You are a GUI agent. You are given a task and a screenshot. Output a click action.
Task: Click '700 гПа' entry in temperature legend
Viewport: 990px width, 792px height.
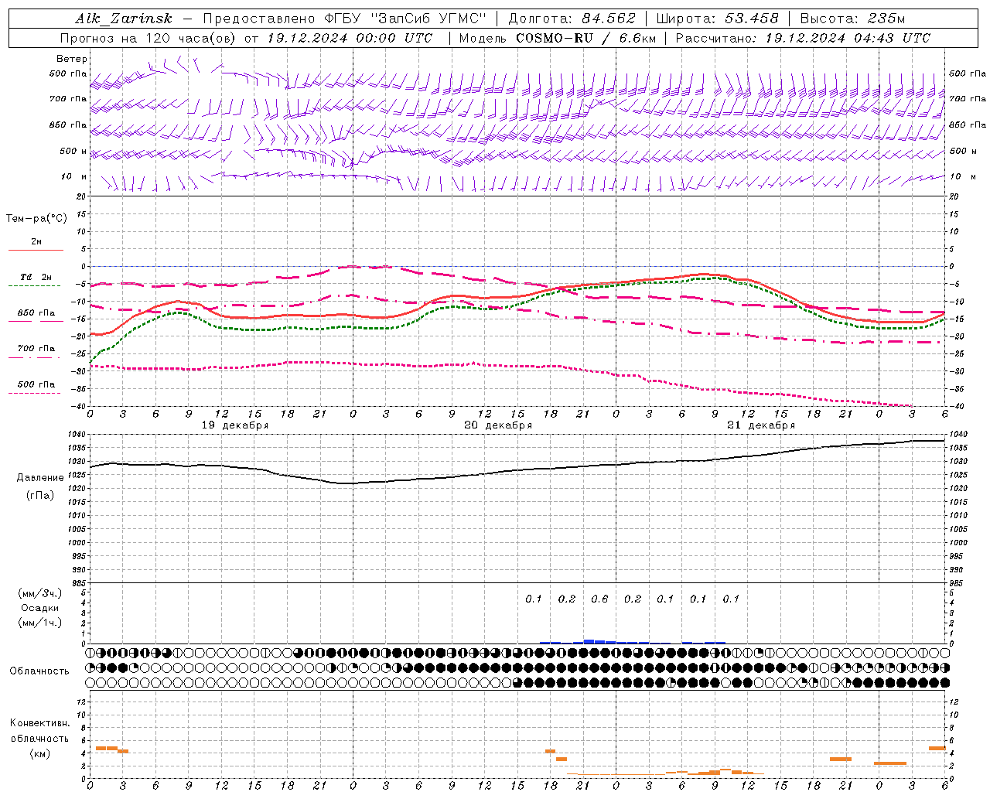tap(36, 348)
